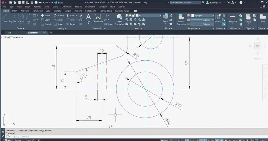Click the Share button
This screenshot has height=141, width=268.
coord(59,2)
